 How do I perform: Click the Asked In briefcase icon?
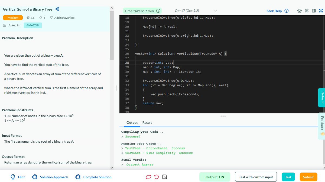(4, 25)
